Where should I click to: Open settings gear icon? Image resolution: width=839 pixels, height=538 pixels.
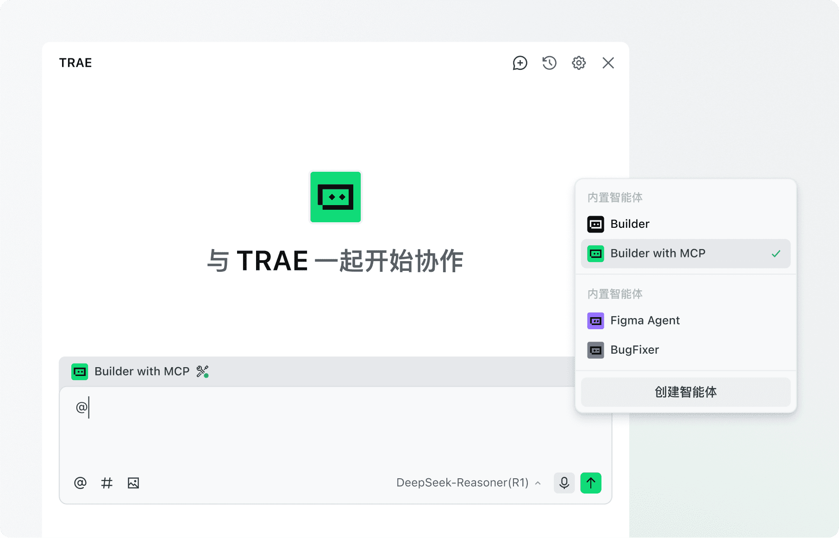pos(579,63)
